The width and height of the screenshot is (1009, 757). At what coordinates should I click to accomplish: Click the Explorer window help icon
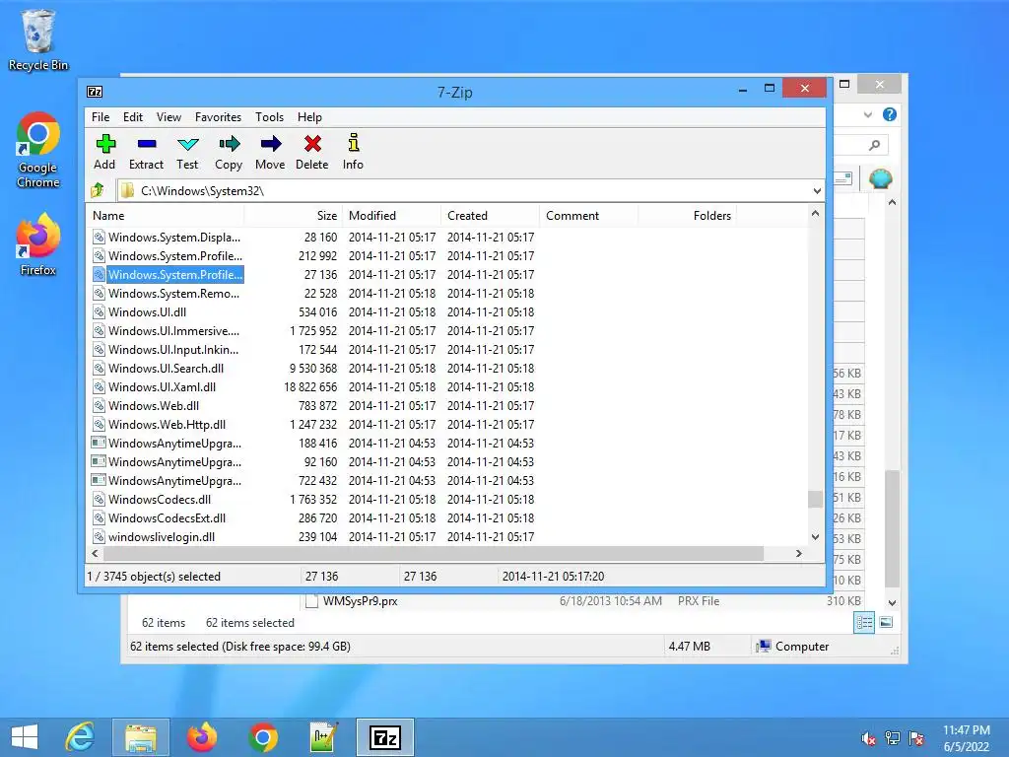tap(890, 114)
